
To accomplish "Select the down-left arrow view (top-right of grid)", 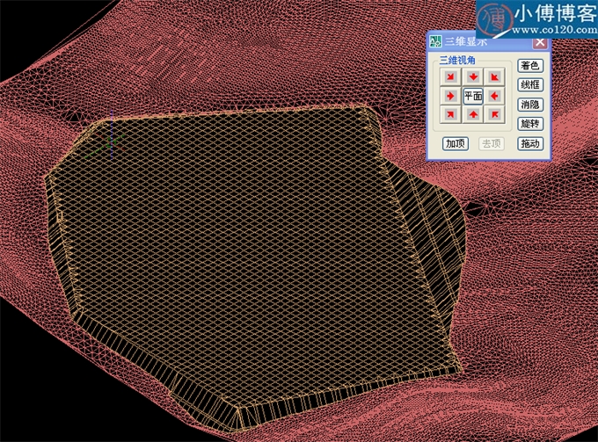I will coord(494,77).
